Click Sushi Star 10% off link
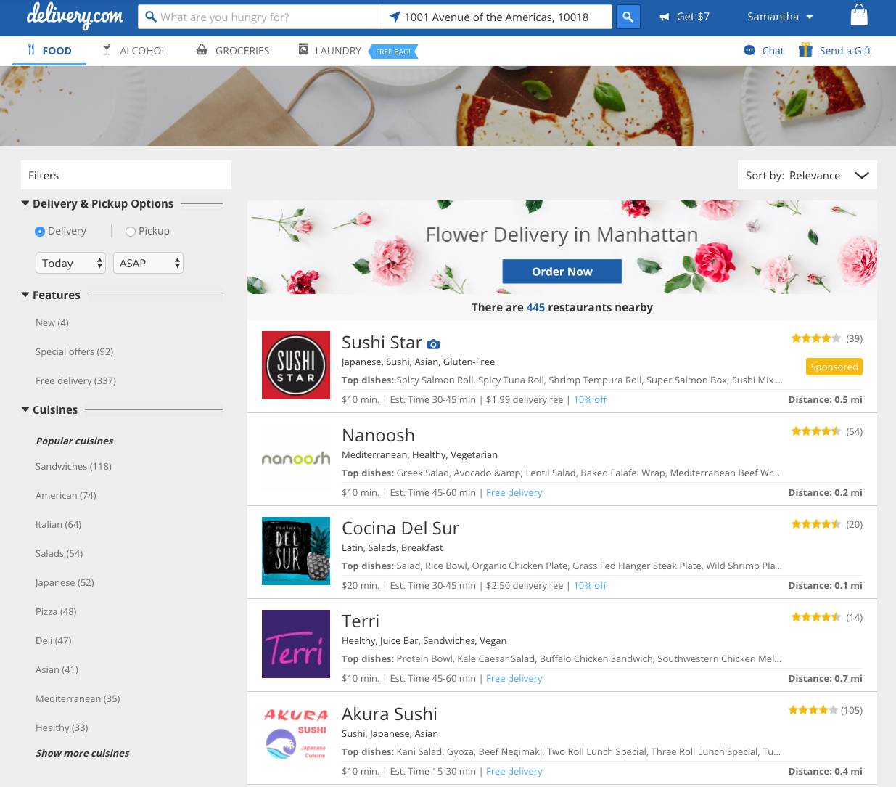The image size is (896, 787). (x=590, y=399)
